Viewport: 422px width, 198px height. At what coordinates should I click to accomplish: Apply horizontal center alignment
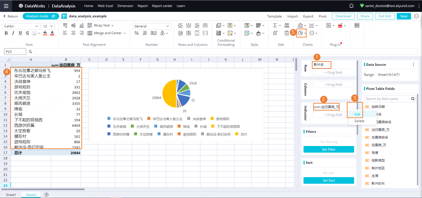pyautogui.click(x=73, y=33)
